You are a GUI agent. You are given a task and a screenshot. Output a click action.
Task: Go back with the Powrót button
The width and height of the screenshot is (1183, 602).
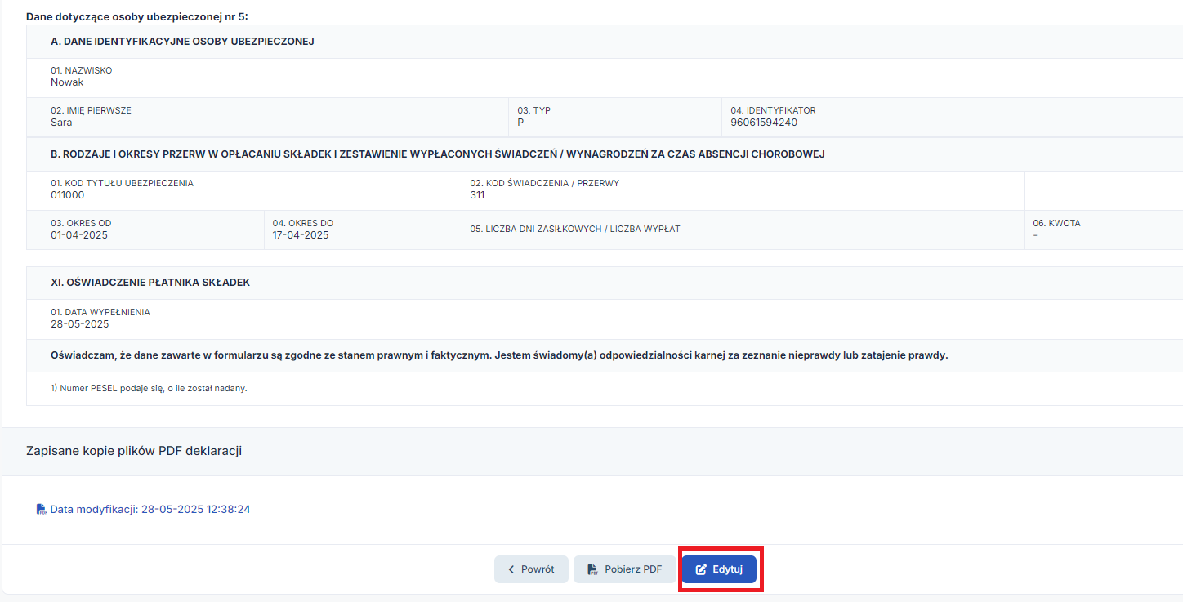530,569
